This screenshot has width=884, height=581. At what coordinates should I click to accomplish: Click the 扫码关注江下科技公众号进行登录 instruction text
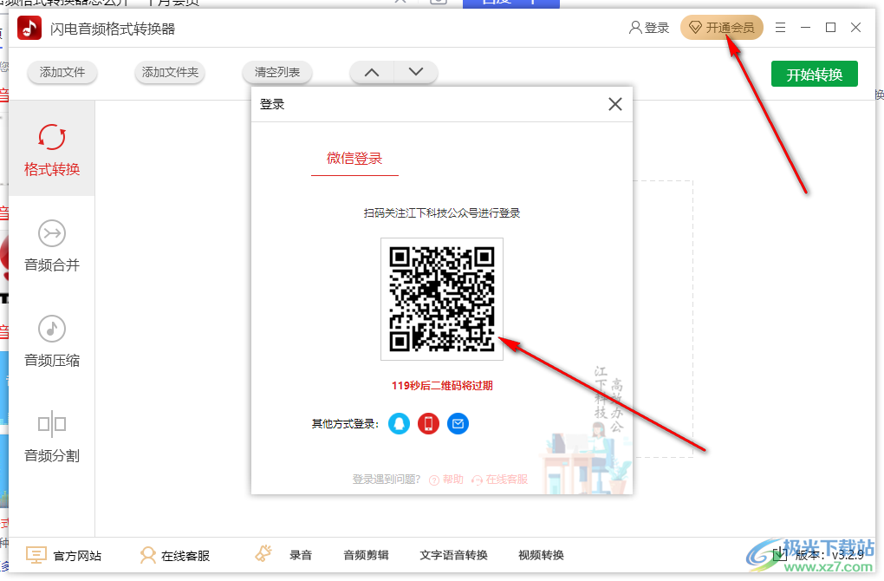point(442,212)
